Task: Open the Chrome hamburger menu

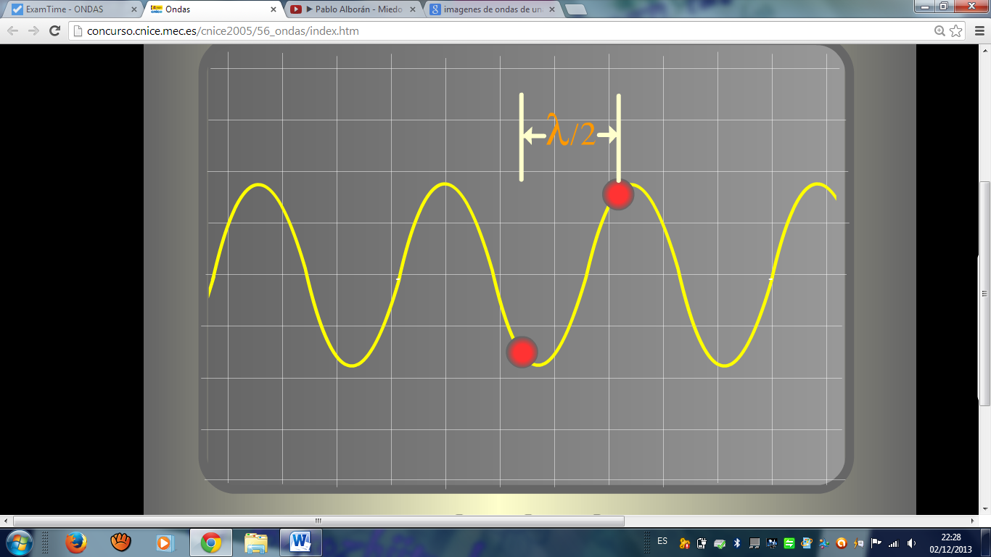Action: pos(976,30)
